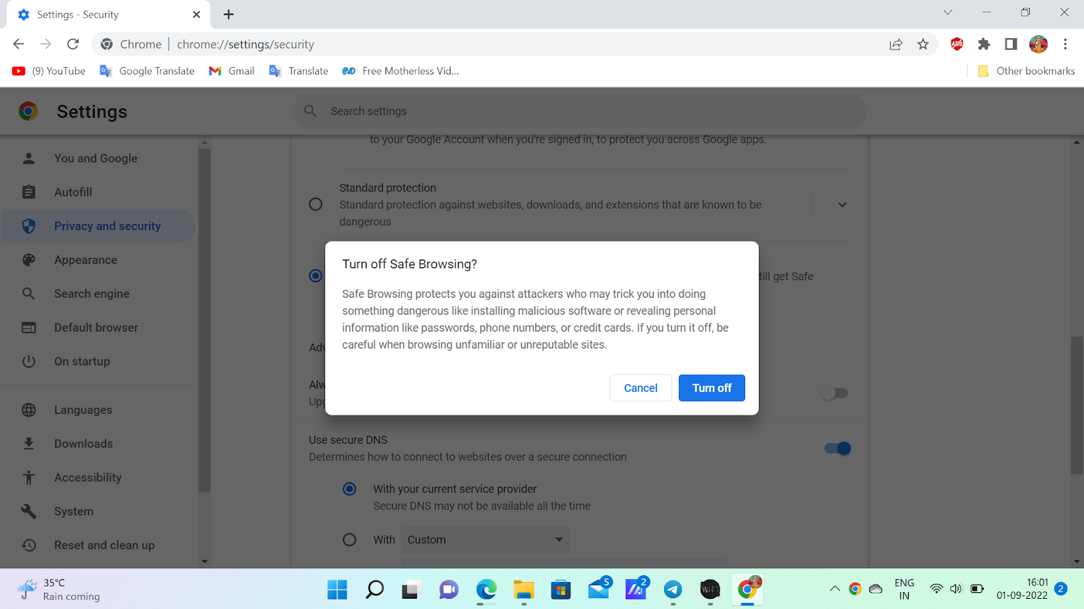Open Reset and clean up
1084x609 pixels.
(x=98, y=545)
